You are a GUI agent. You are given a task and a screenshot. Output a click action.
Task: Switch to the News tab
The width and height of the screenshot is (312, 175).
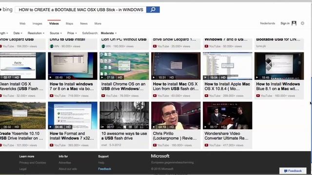[x=84, y=23]
